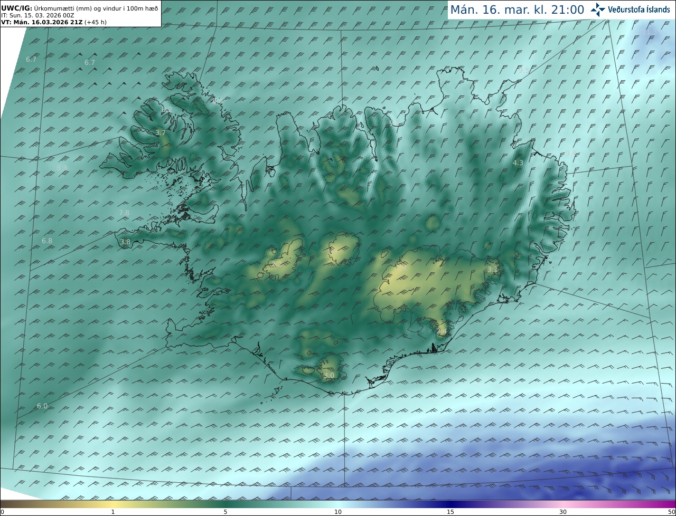The image size is (676, 516).
Task: Click the 3.7 value over the Westfjords
Action: tap(161, 132)
